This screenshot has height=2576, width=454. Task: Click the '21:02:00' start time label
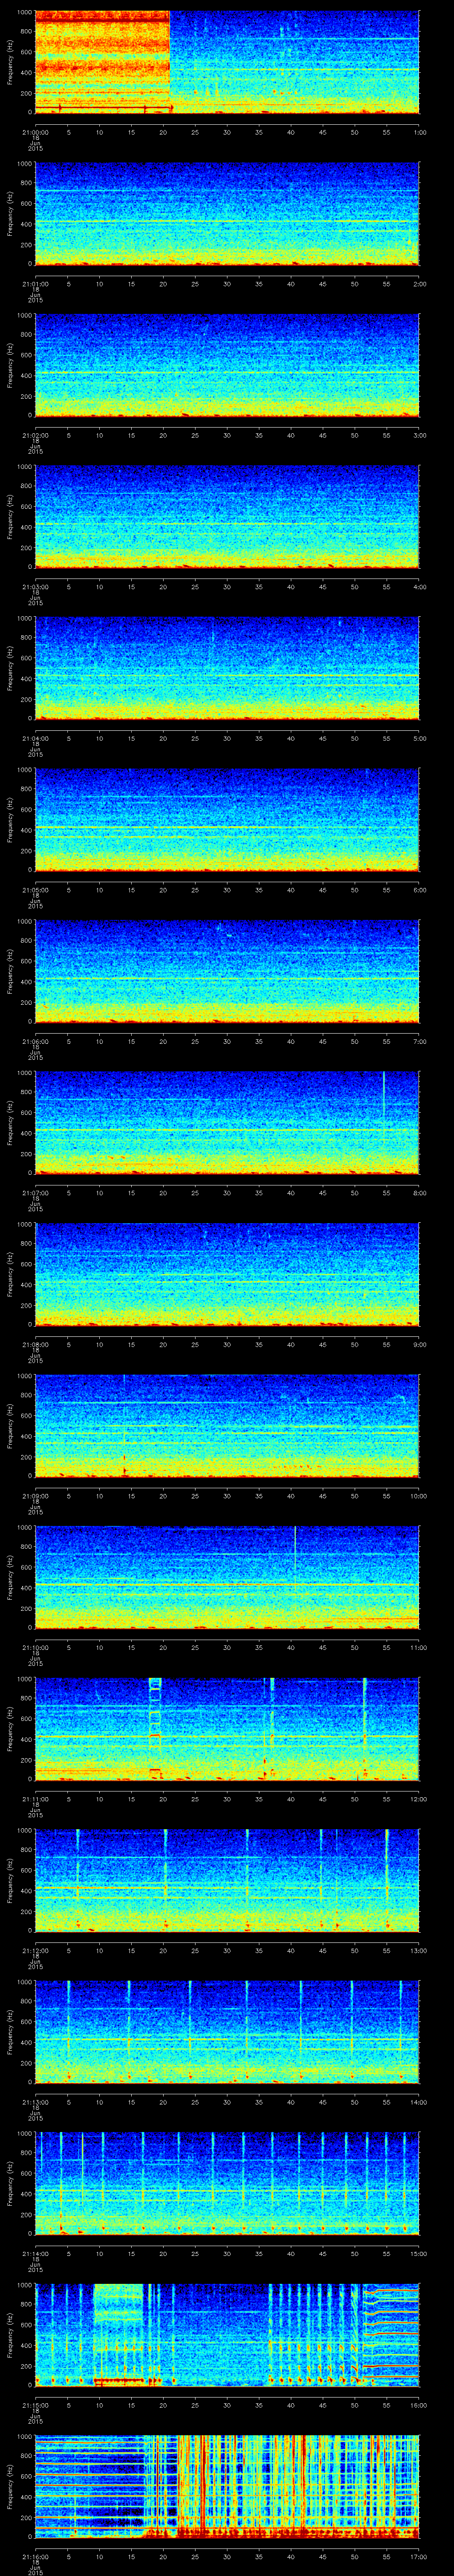tap(35, 435)
